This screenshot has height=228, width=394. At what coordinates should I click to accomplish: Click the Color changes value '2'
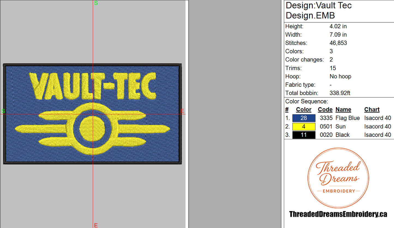(x=331, y=60)
